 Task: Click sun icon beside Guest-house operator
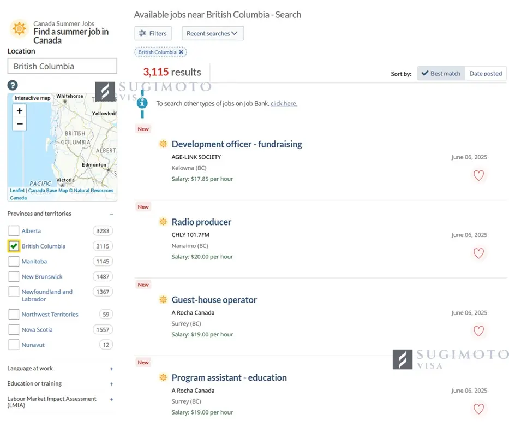[163, 300]
